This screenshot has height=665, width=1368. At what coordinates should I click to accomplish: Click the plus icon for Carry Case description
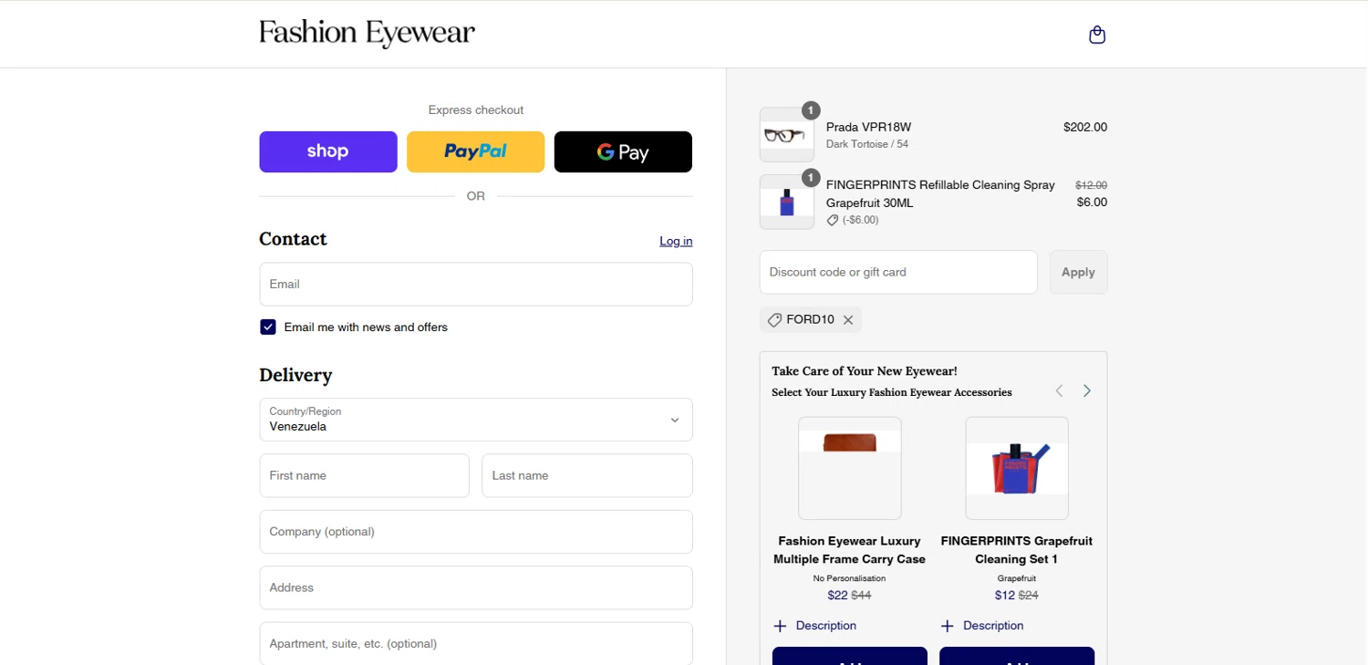point(780,626)
